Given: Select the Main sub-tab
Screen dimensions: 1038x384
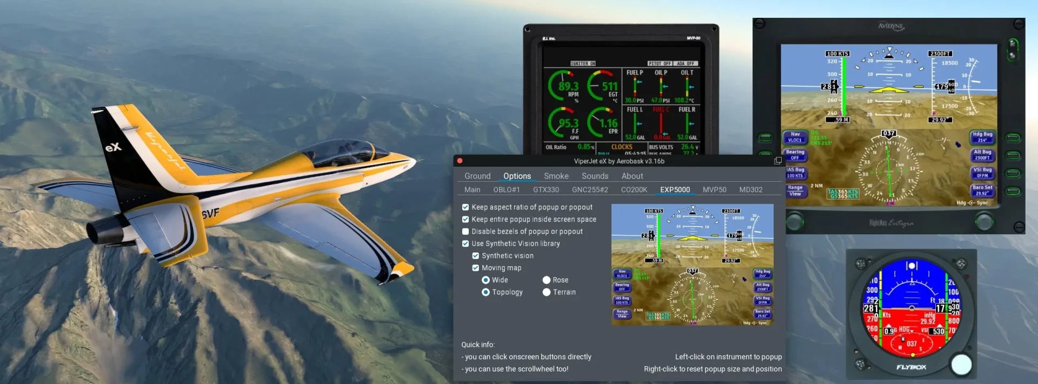Looking at the screenshot, I should (x=472, y=190).
